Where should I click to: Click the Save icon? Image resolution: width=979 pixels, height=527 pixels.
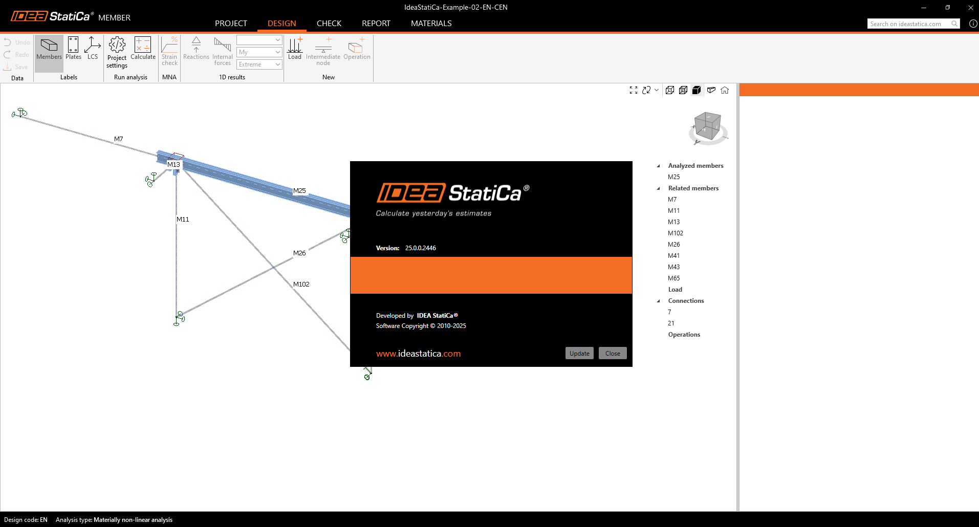point(8,67)
